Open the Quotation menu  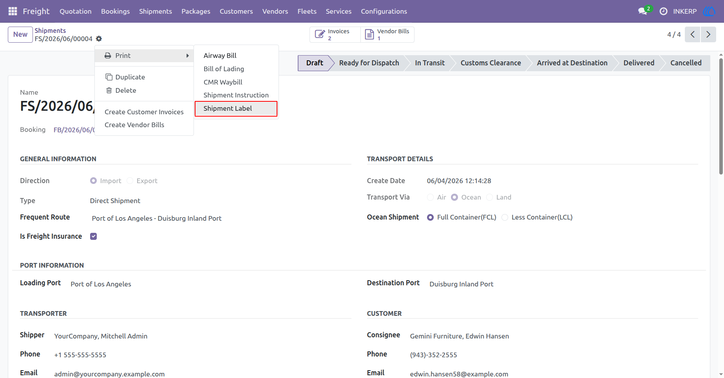point(76,11)
